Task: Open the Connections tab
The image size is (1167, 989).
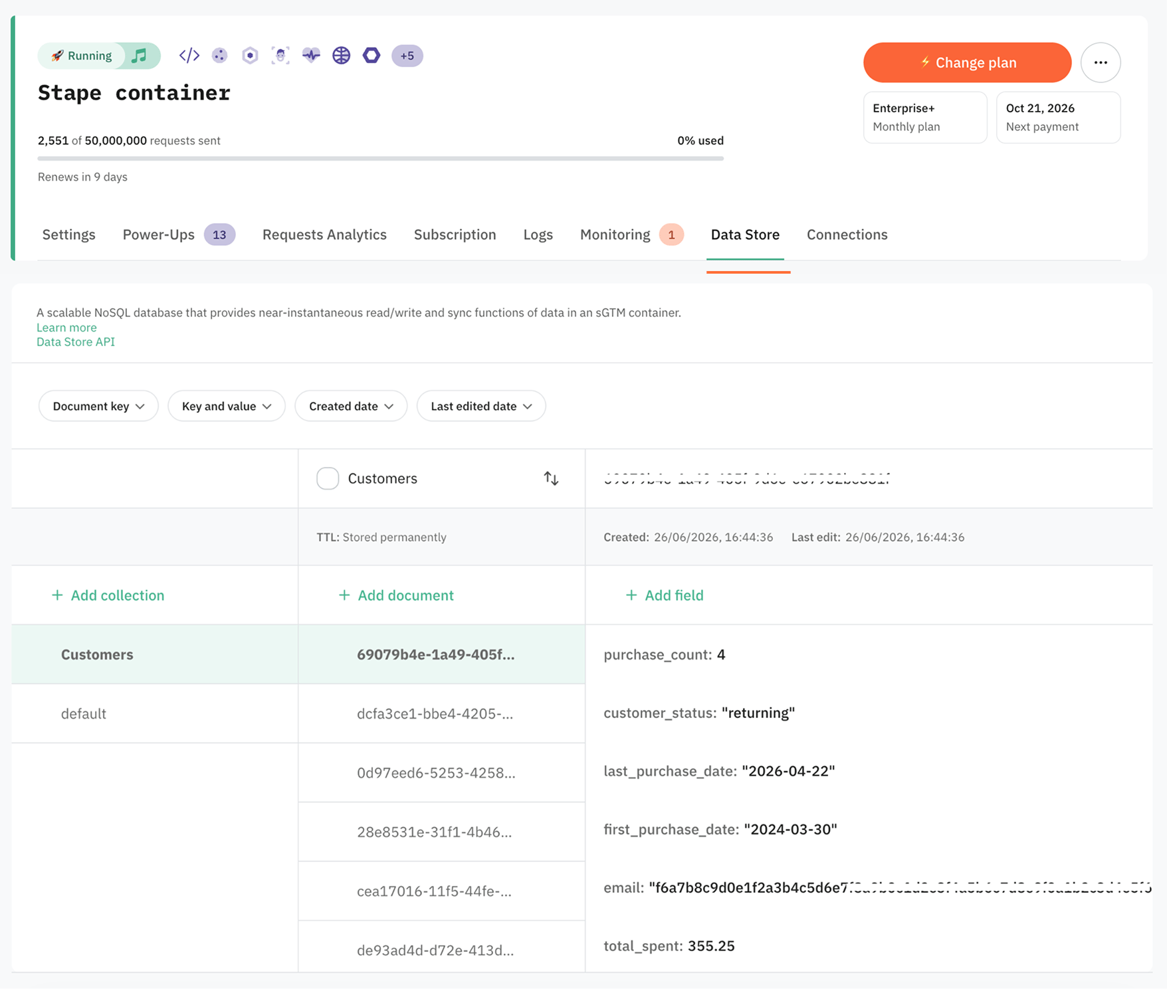Action: (x=847, y=234)
